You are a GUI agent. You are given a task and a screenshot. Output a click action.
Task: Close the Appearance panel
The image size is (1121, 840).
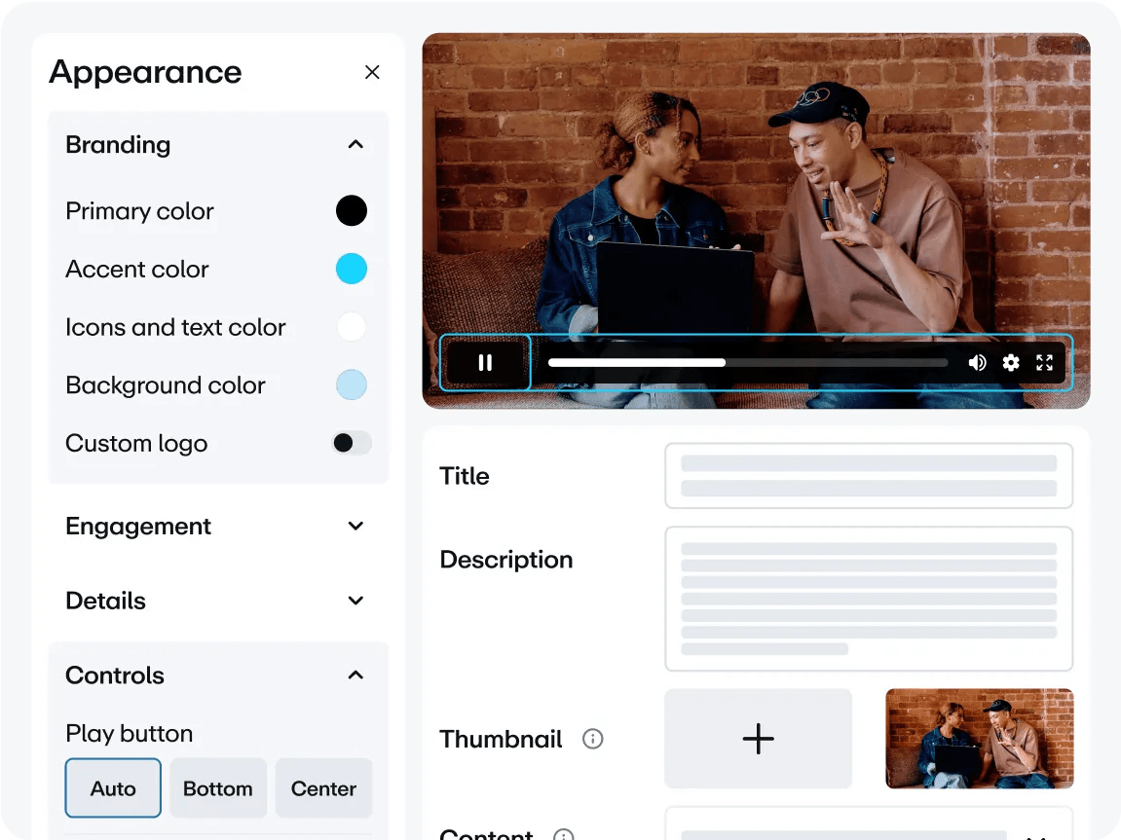coord(372,72)
